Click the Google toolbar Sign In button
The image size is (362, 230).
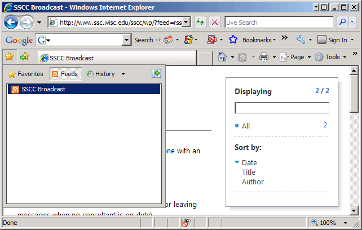(x=333, y=40)
